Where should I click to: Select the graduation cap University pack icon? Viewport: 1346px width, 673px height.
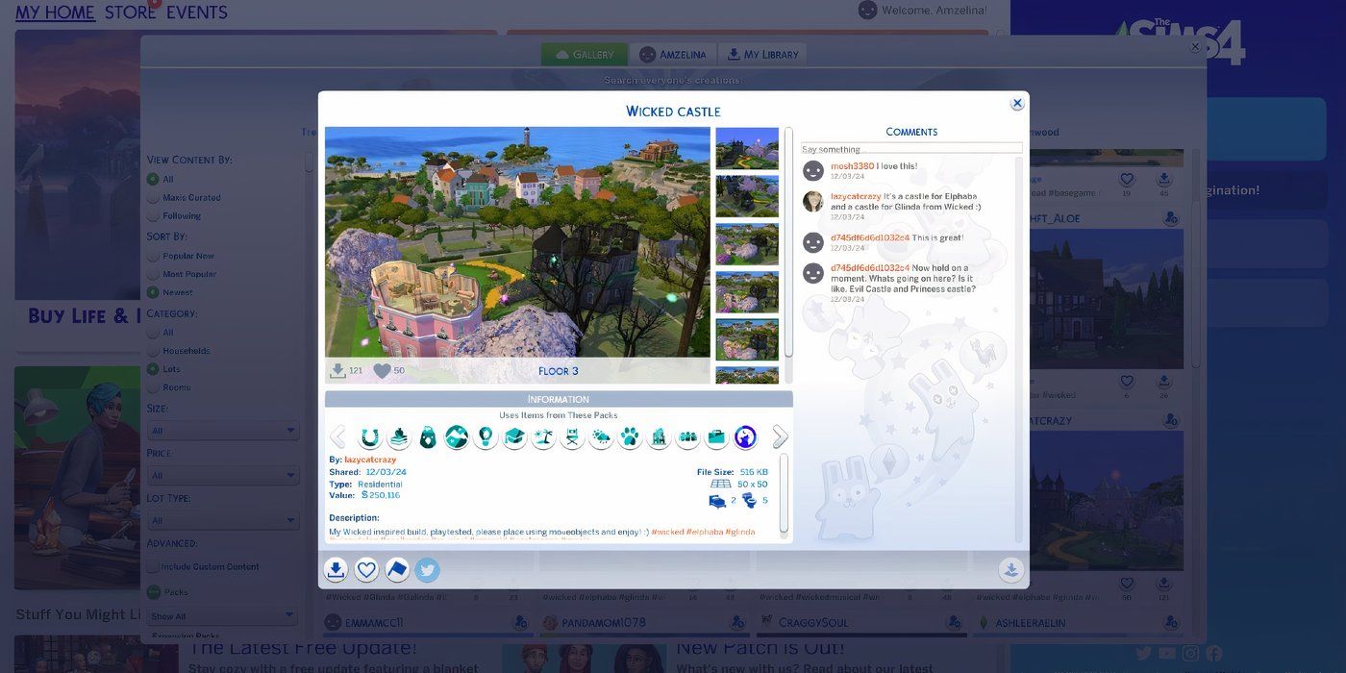point(514,437)
